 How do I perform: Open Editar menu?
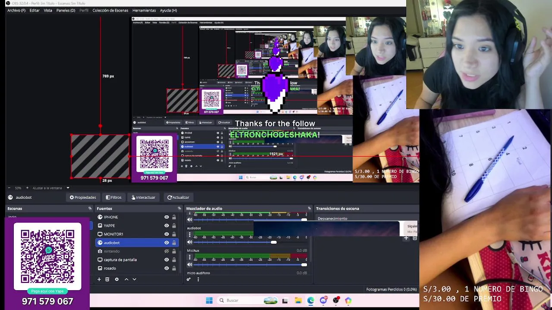point(34,10)
